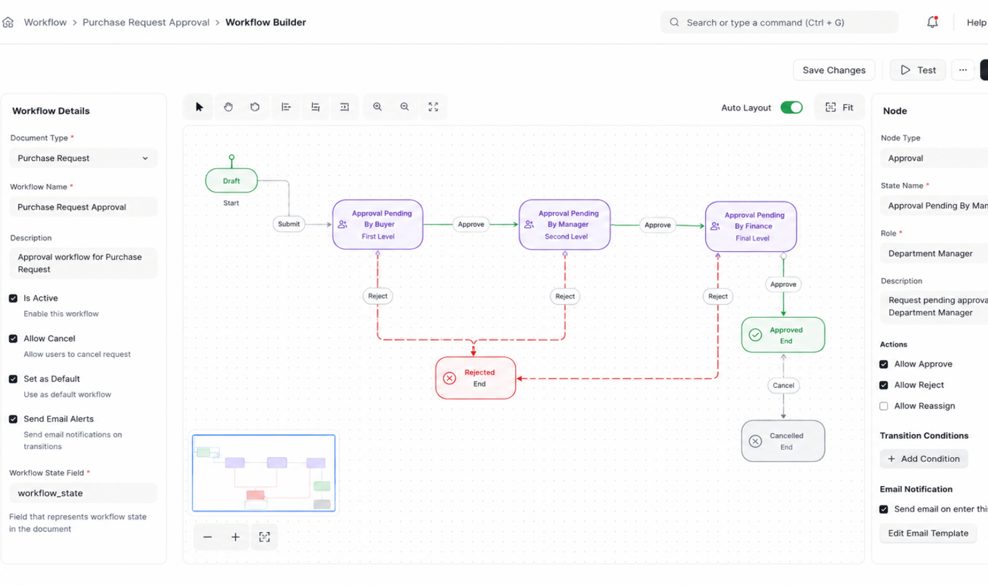The image size is (988, 585).
Task: Click Purchase Request Approval breadcrumb
Action: pos(146,22)
